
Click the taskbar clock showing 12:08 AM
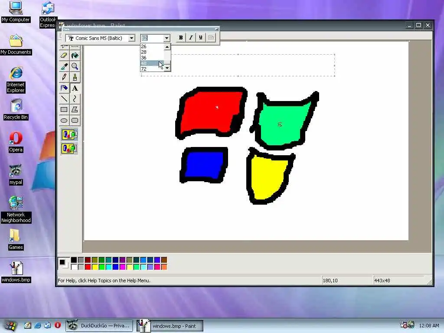(429, 326)
